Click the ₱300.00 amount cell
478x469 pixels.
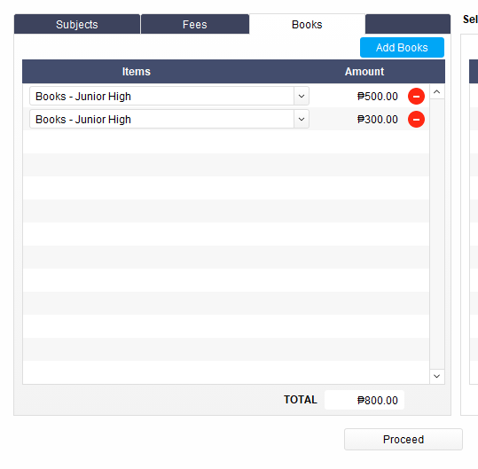(x=378, y=119)
